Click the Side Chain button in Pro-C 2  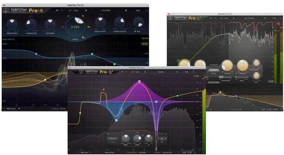[x=214, y=82]
